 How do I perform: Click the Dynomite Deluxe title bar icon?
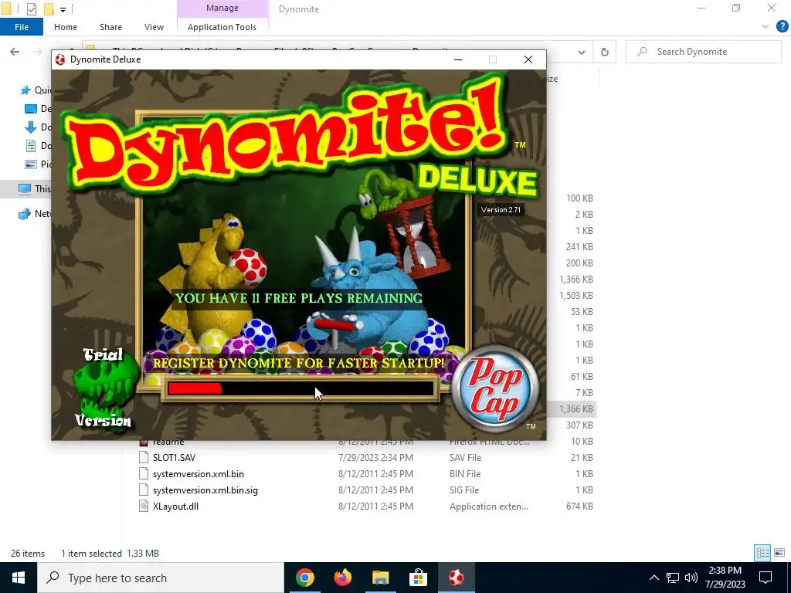(x=60, y=59)
